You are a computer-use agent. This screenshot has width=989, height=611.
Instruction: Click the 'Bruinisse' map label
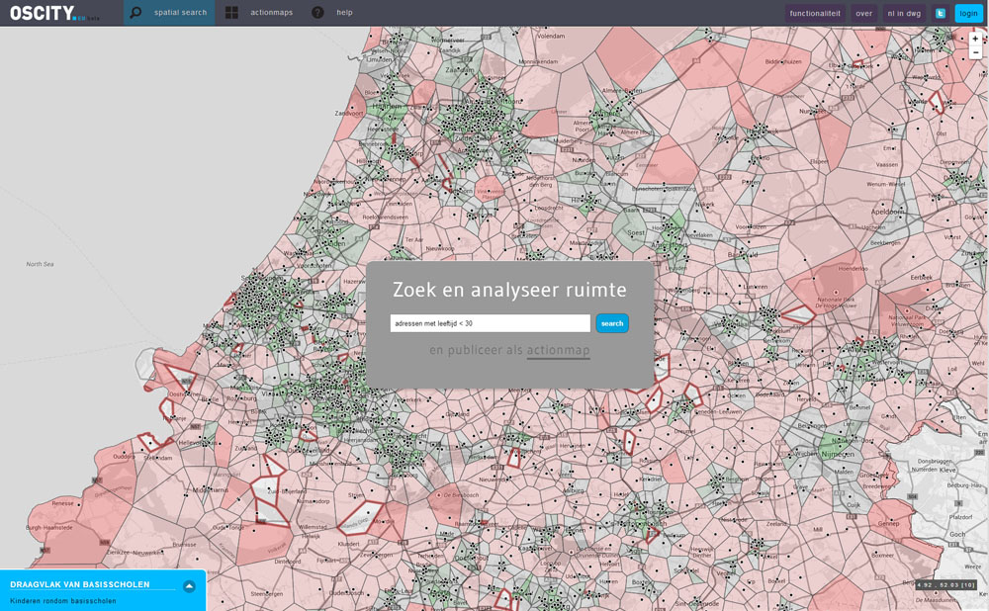[x=184, y=544]
